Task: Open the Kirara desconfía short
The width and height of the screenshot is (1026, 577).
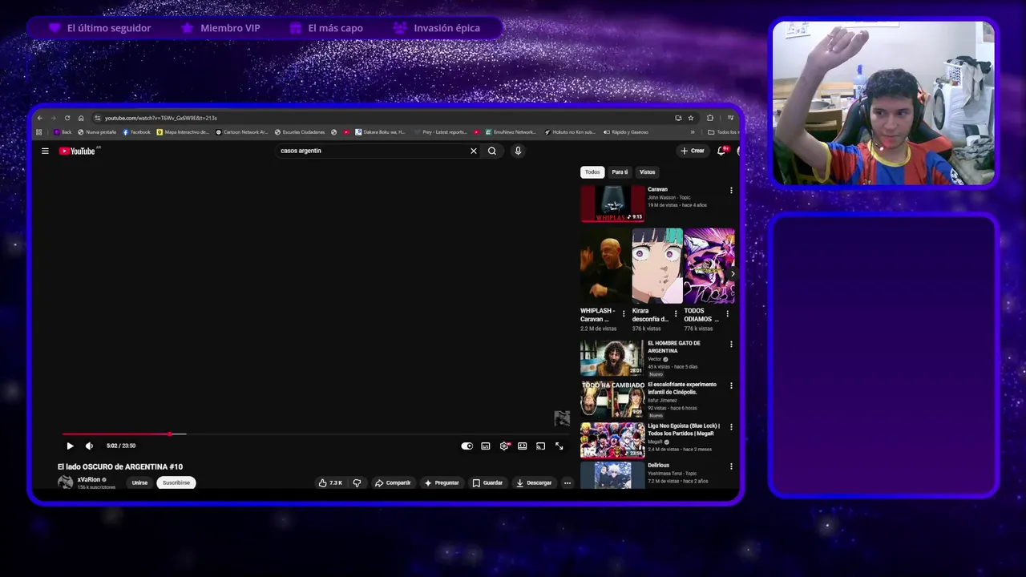Action: [657, 266]
